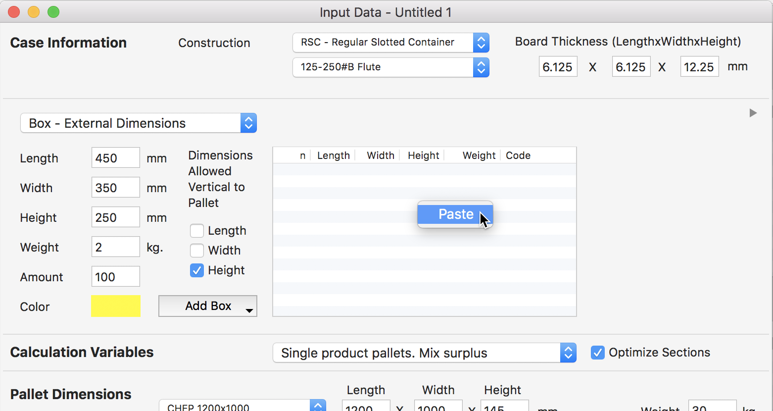Viewport: 773px width, 411px height.
Task: Click the Calculation Variables heading
Action: [82, 352]
